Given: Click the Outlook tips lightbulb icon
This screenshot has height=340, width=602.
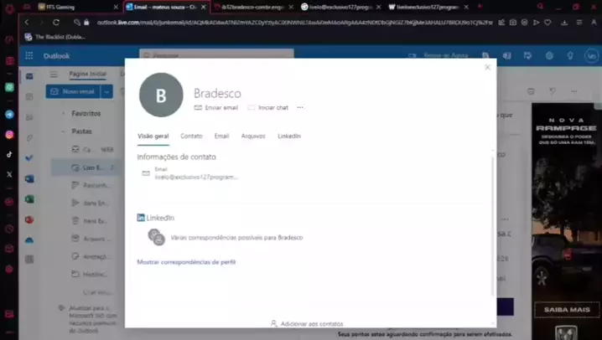Looking at the screenshot, I should [571, 56].
